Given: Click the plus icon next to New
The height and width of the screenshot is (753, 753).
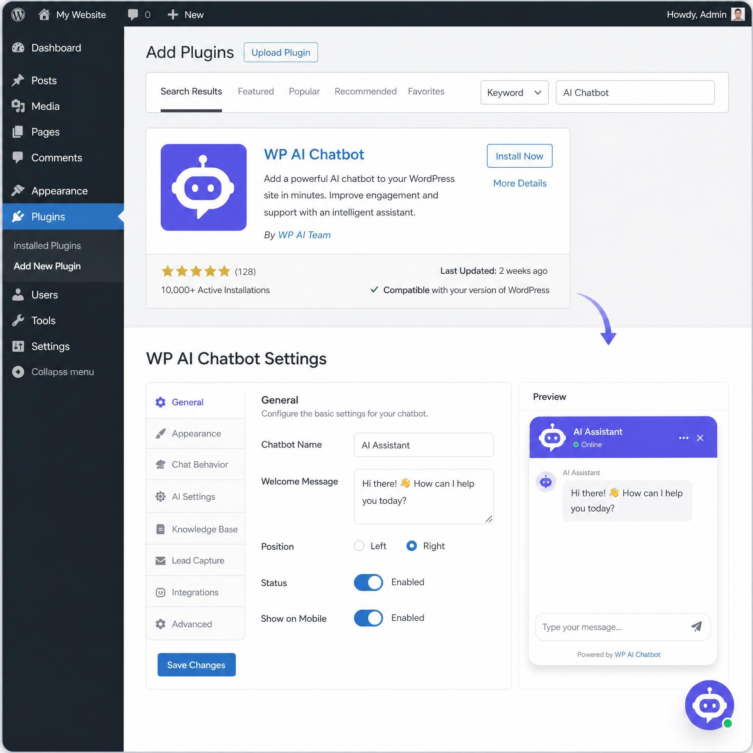Looking at the screenshot, I should point(173,15).
